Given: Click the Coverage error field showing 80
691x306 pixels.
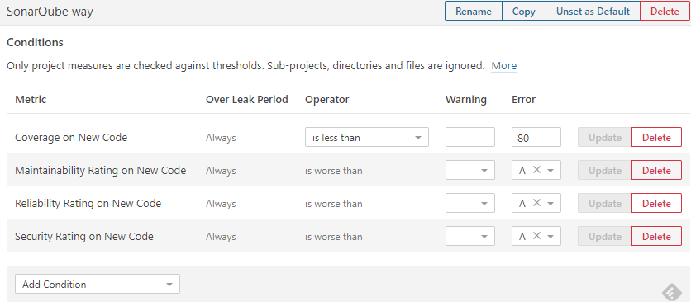Looking at the screenshot, I should click(536, 137).
